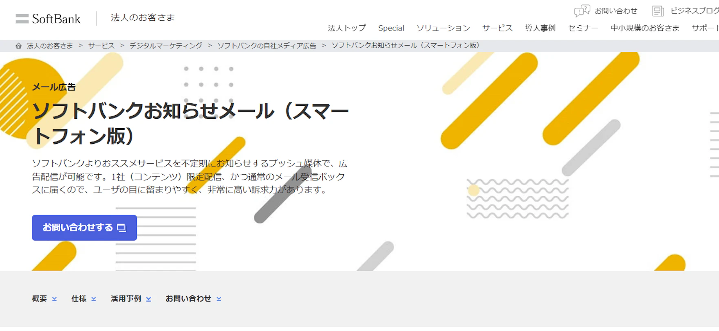Open お問い合わせ link in top header

point(615,11)
